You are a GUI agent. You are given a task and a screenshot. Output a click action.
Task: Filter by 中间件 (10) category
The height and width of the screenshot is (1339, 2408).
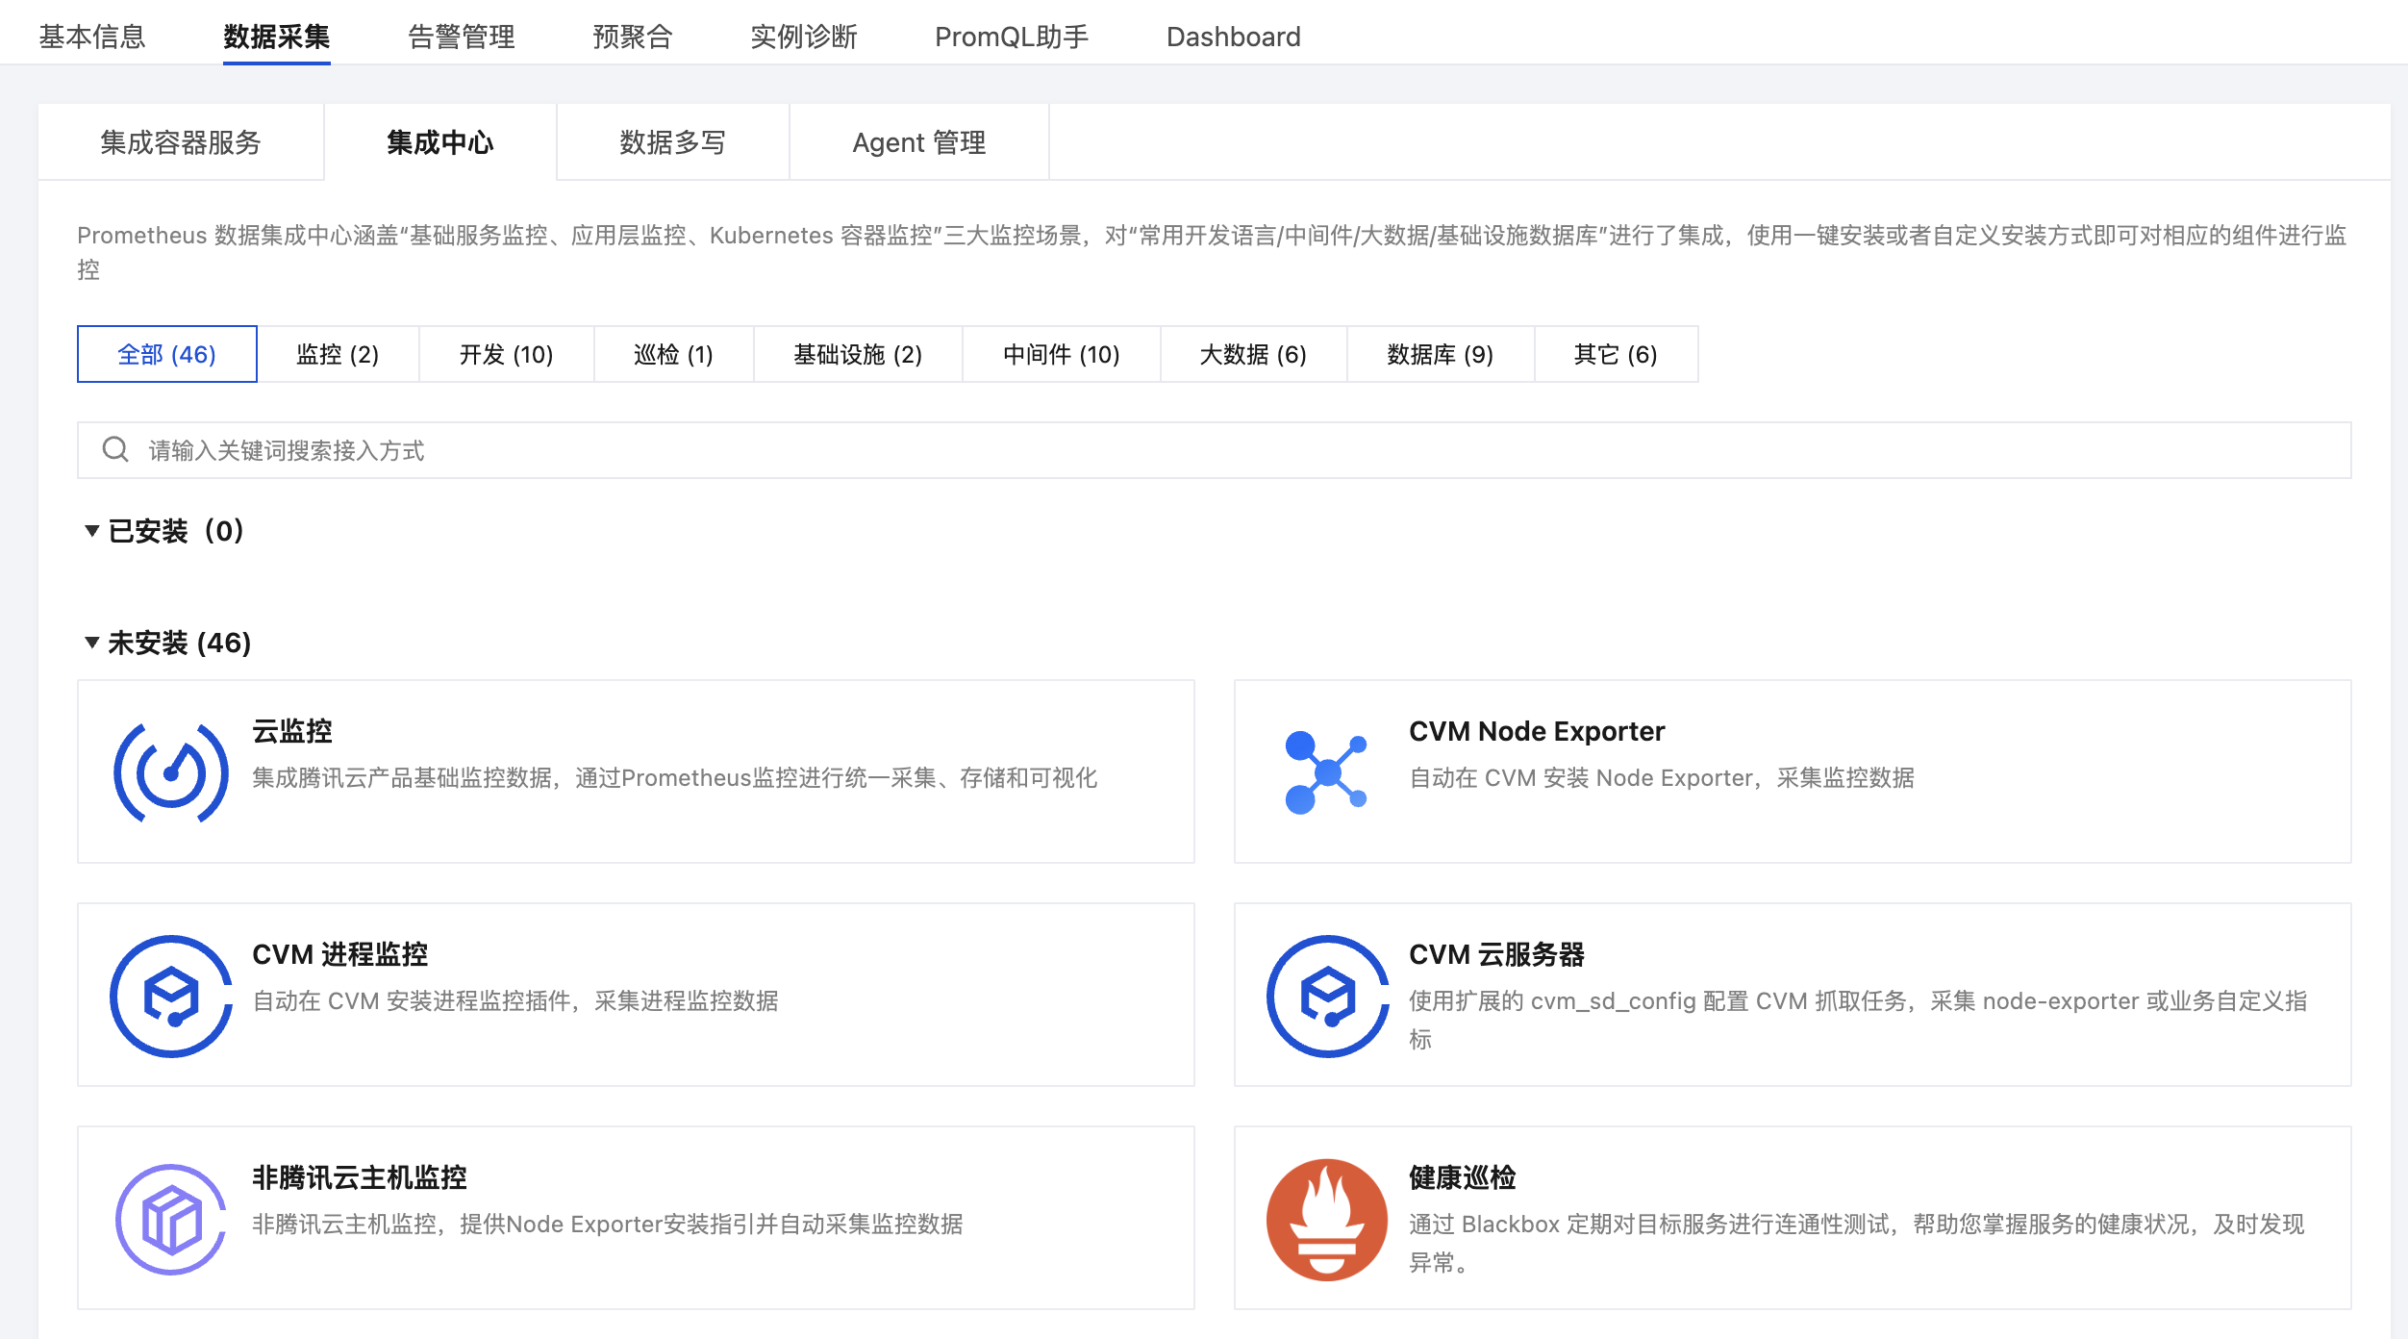[x=1061, y=354]
